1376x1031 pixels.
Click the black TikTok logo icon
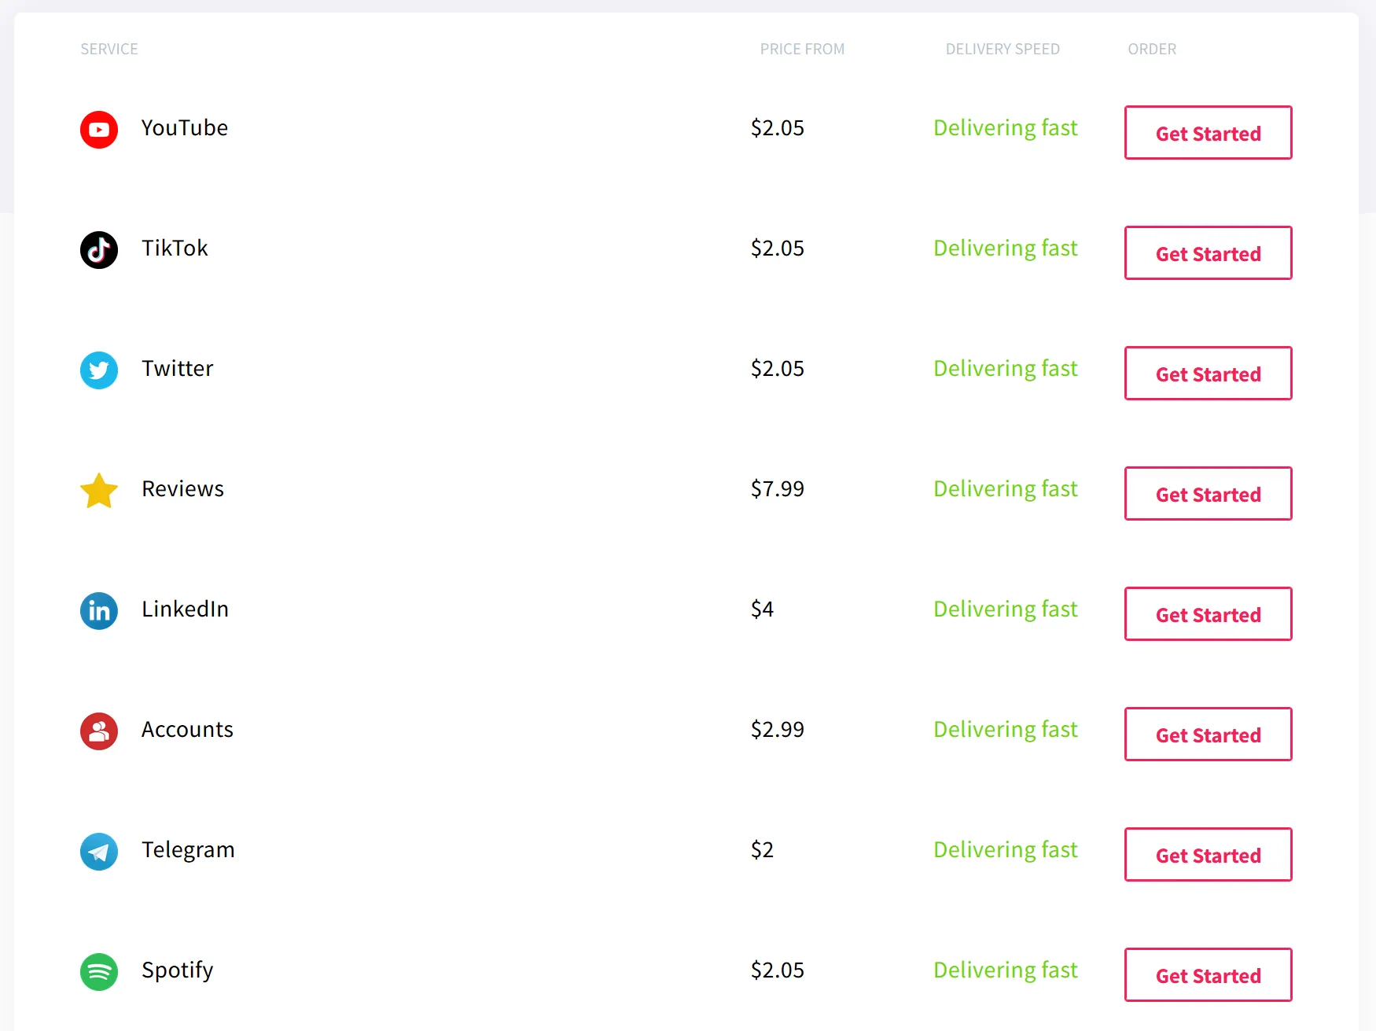99,250
